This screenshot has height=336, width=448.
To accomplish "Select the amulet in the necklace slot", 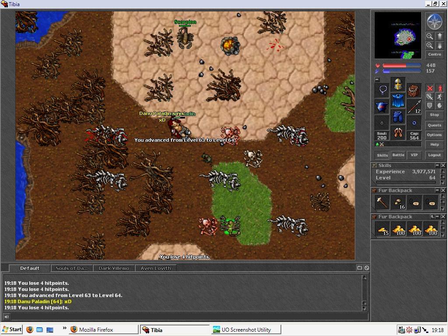I will 381,91.
